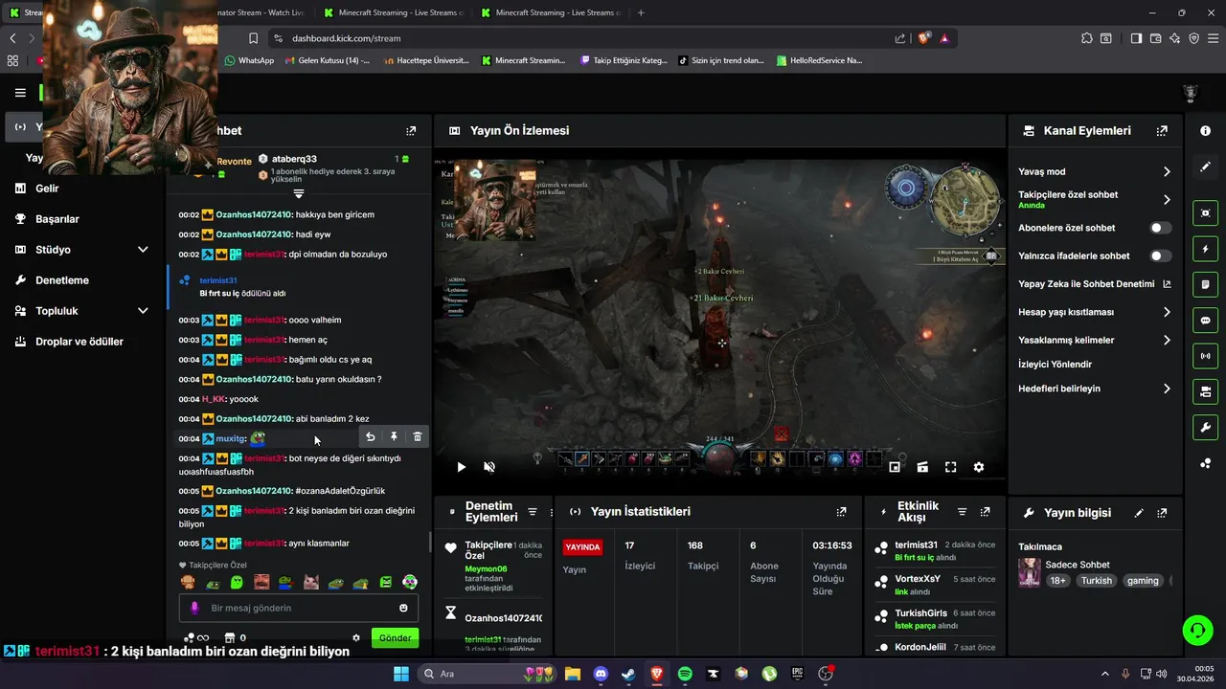Click the Sadece Sohbet category thumbnail
Screen dimensions: 1226x689
pos(1029,572)
